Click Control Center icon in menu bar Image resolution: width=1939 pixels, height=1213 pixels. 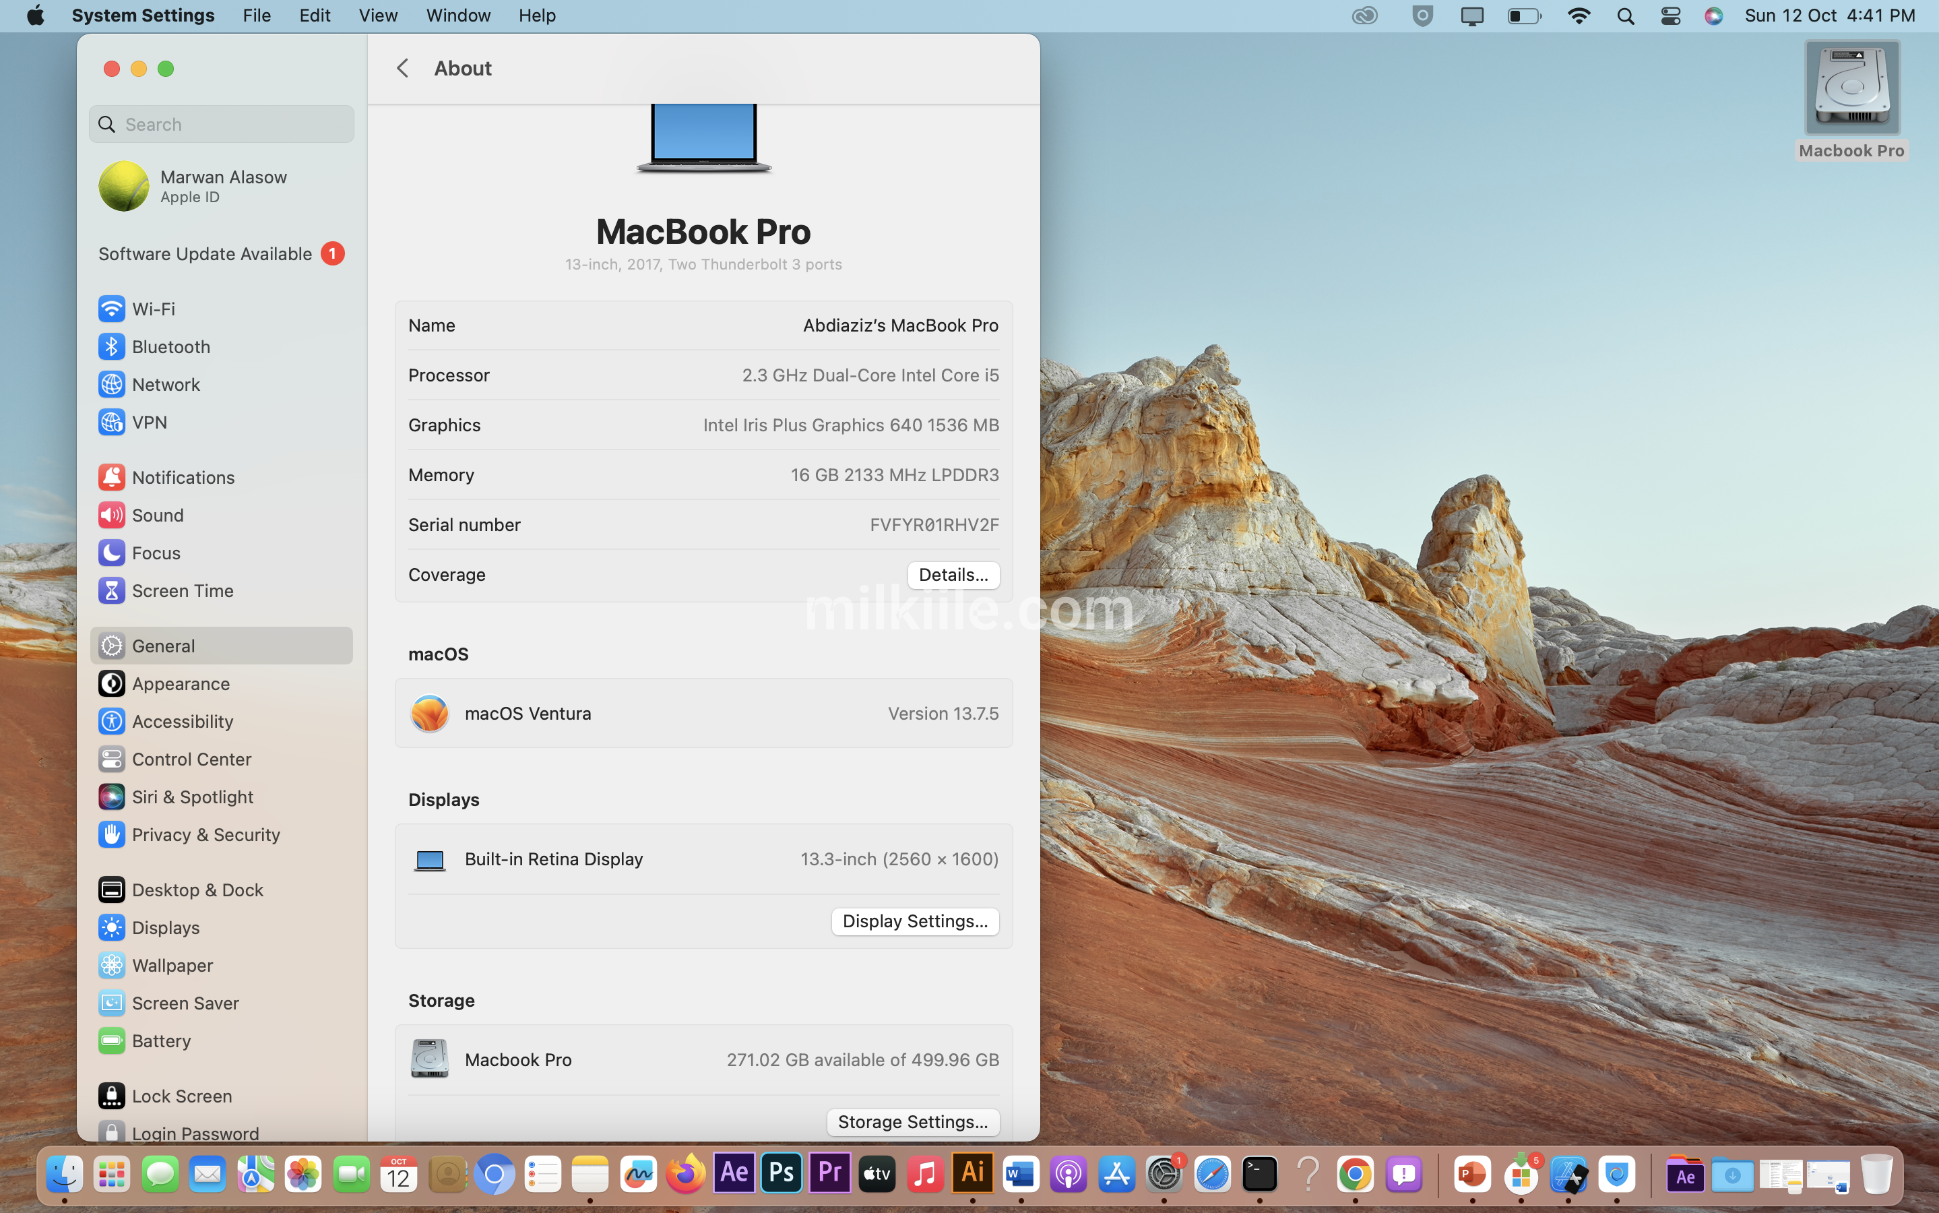pos(1670,16)
